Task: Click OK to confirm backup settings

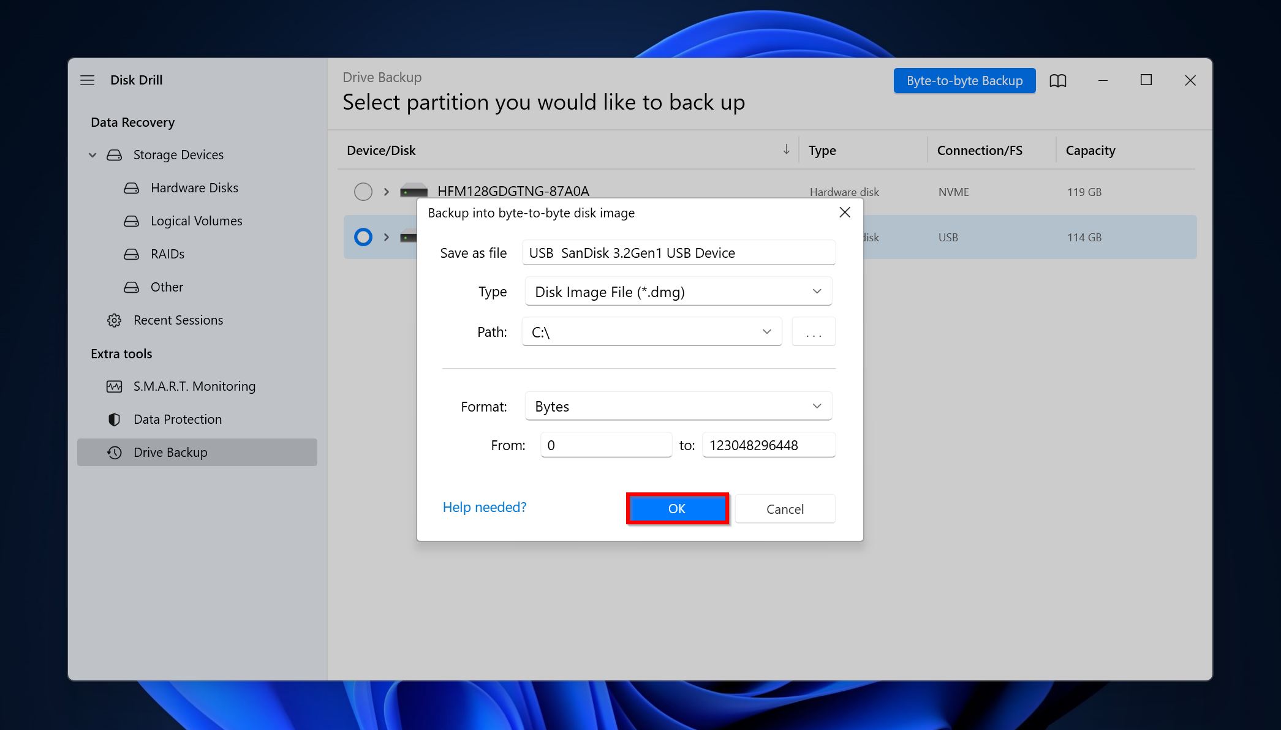Action: tap(676, 508)
